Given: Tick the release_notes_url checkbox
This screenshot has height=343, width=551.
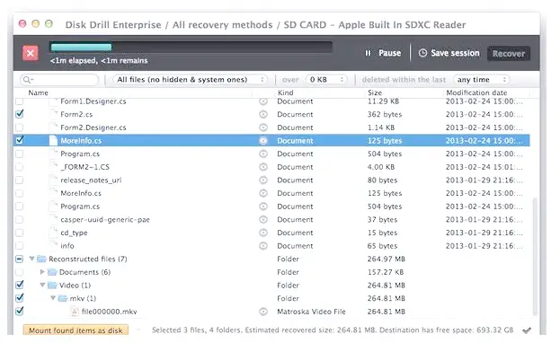Looking at the screenshot, I should [x=20, y=180].
